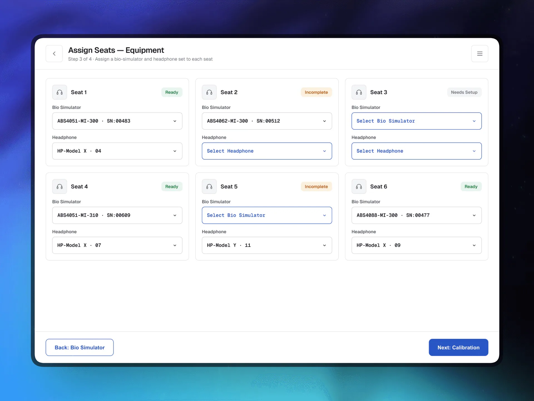Open Seat 4 Bio Simulator dropdown SN:00609
Screen dimensions: 534x401
117,215
